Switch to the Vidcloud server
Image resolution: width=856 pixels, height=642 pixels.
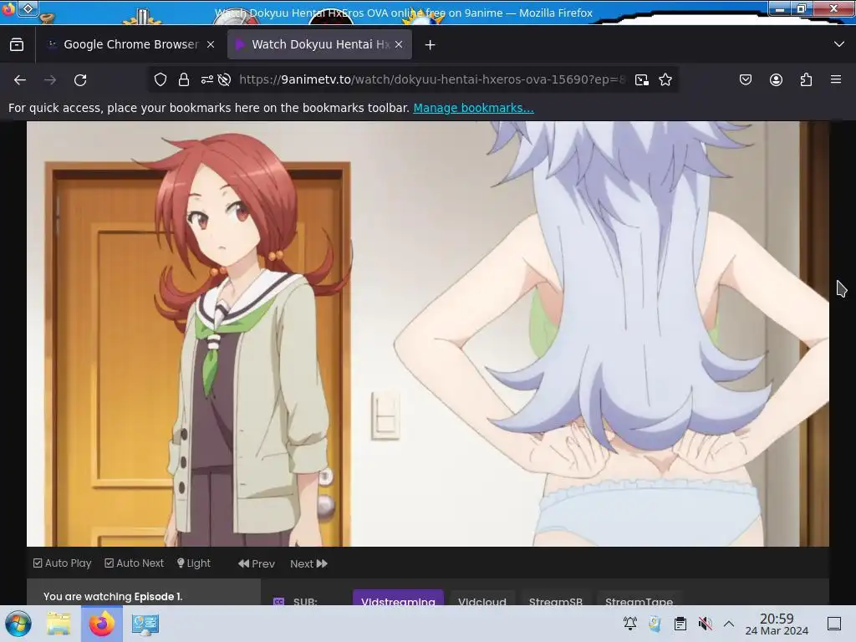point(482,599)
